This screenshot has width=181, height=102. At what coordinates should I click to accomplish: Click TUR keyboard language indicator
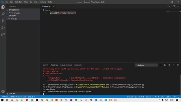tap(167, 100)
